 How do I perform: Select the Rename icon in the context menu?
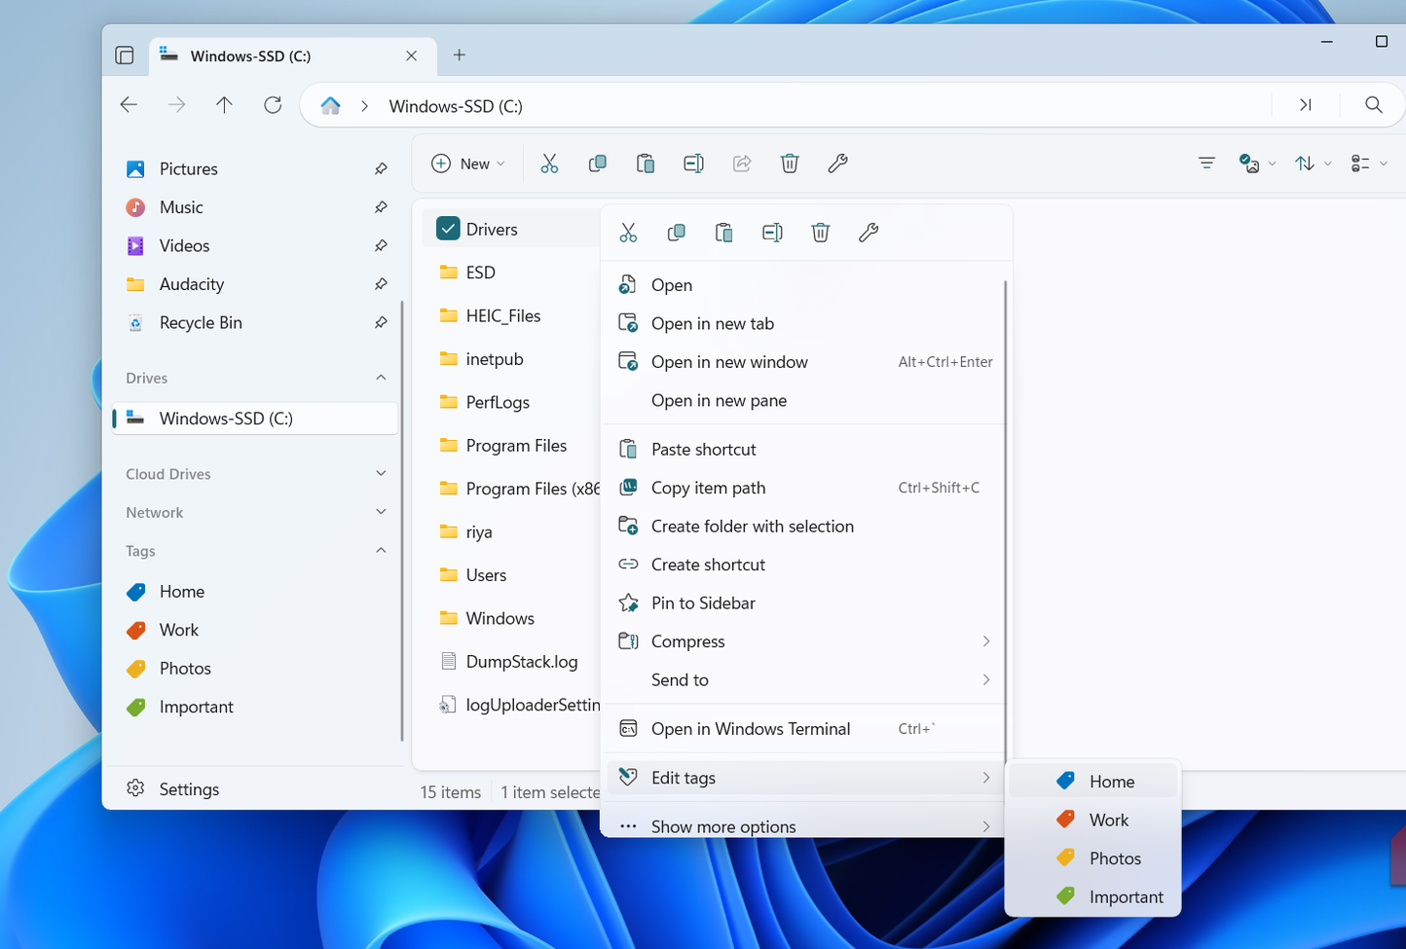coord(772,232)
